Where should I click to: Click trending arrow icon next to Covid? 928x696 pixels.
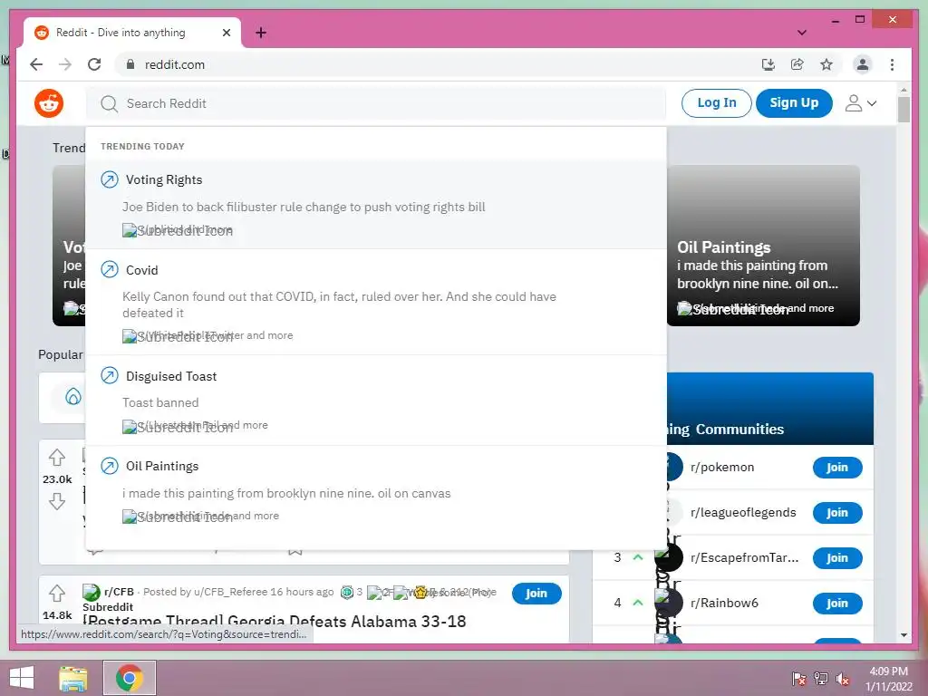point(110,270)
